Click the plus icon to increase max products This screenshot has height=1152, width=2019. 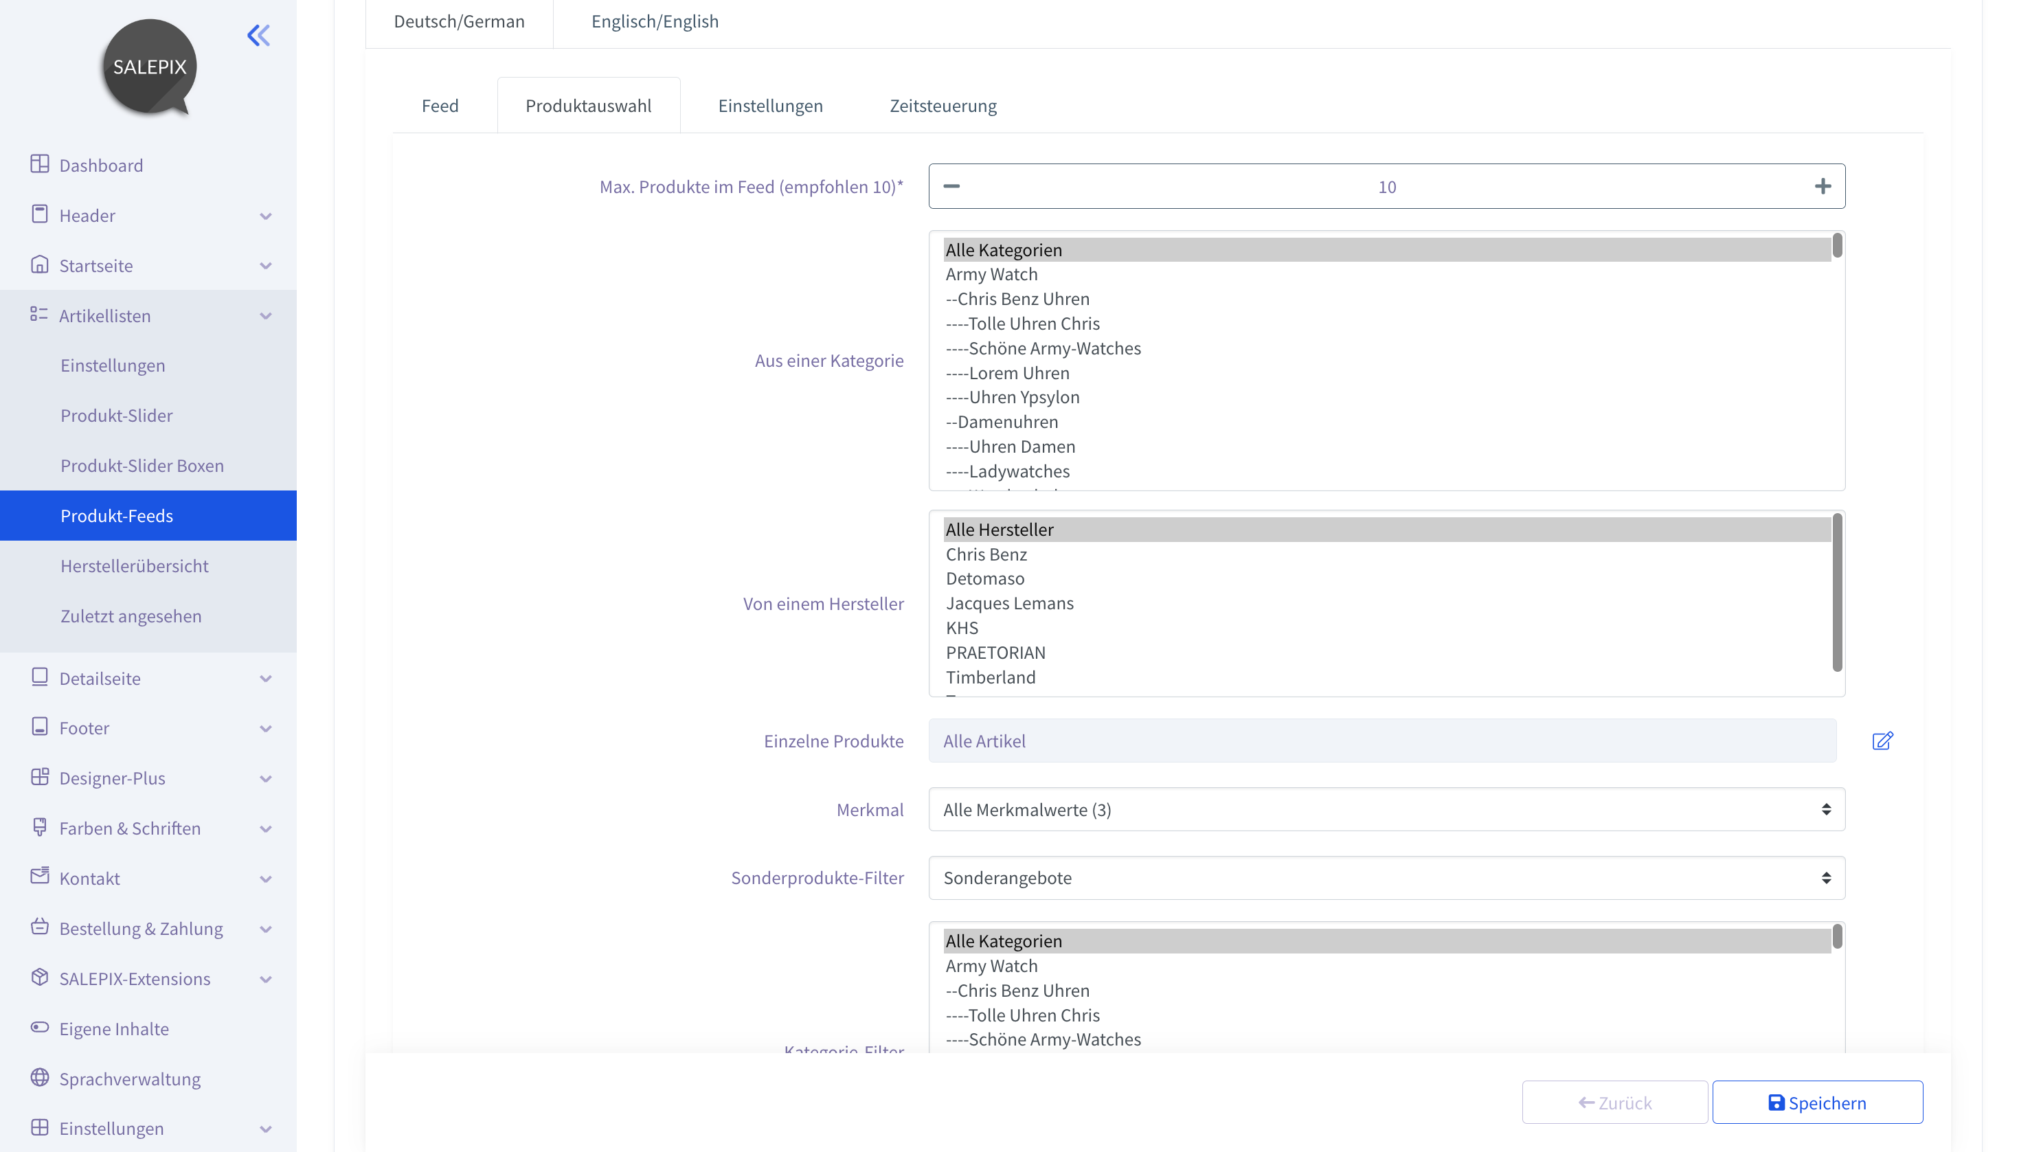(x=1823, y=187)
